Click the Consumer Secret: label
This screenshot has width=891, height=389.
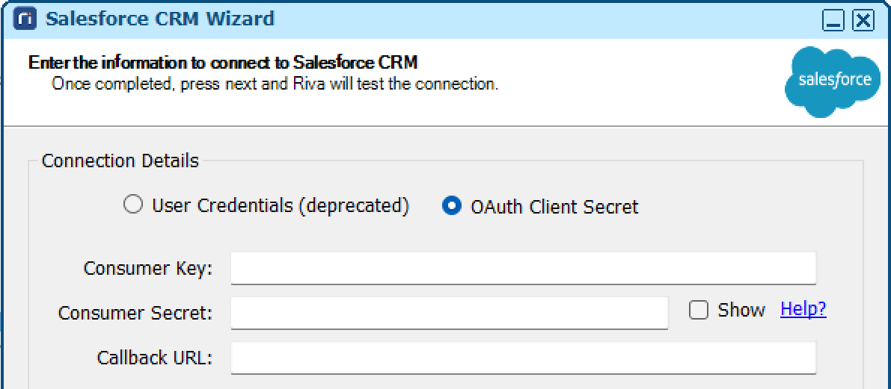[135, 312]
